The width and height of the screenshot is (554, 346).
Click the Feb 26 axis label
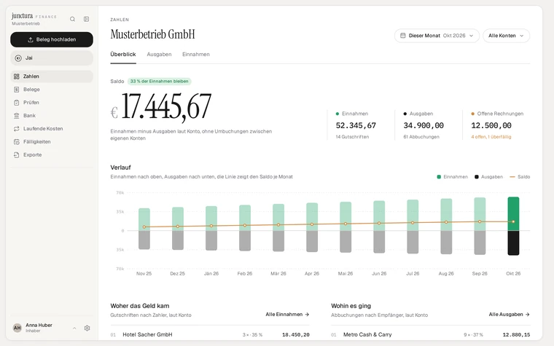(245, 274)
